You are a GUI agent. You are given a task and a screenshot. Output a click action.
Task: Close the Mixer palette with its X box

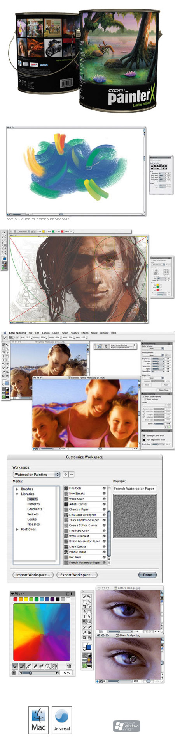click(x=67, y=594)
